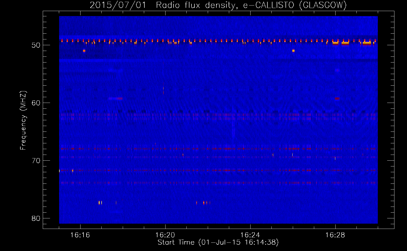The width and height of the screenshot is (407, 251).
Task: Select the 16:28 time tick label
Action: click(x=335, y=235)
